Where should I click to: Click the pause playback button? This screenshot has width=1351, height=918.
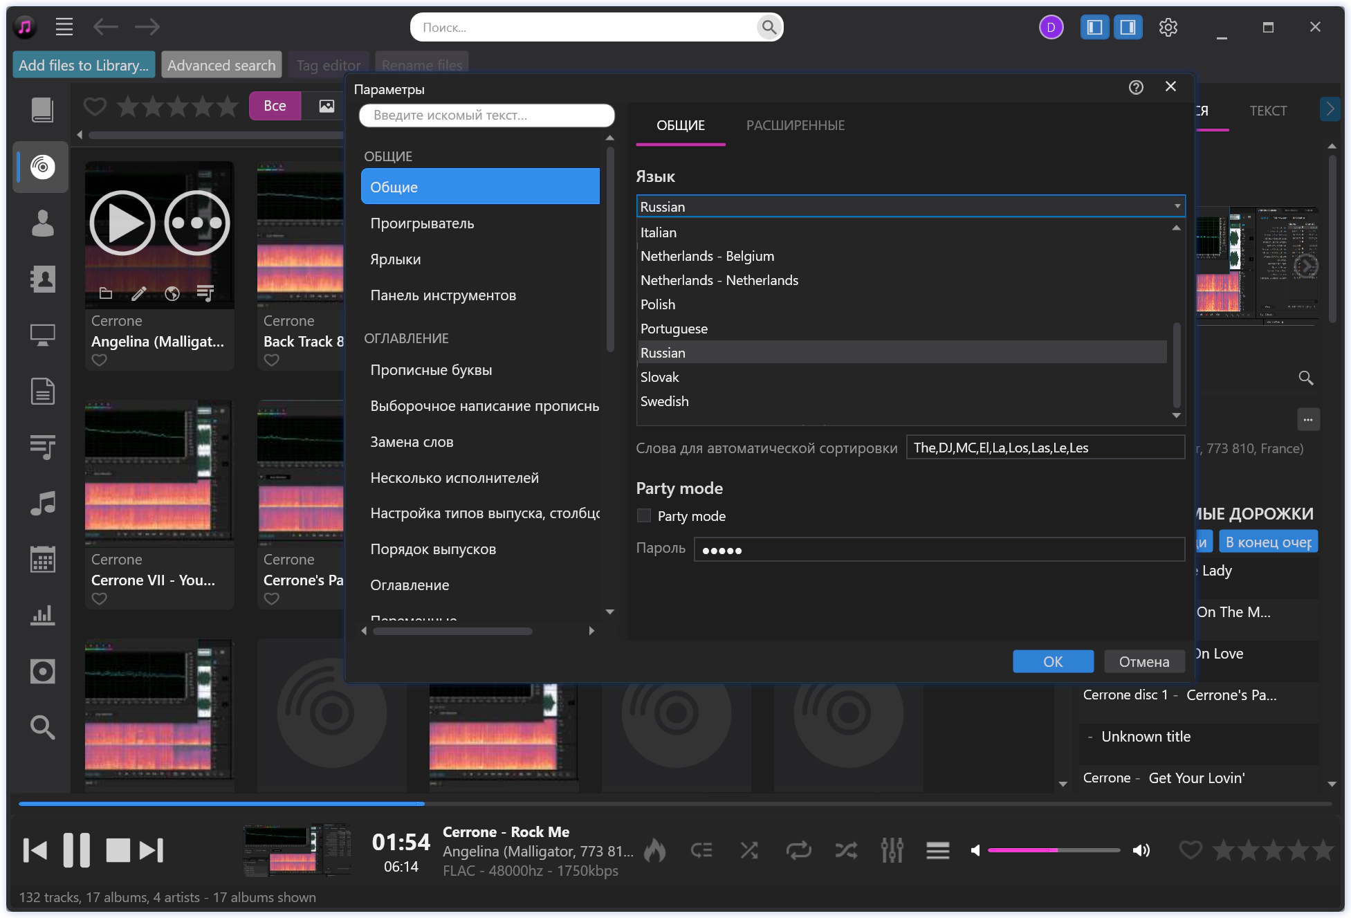(76, 850)
